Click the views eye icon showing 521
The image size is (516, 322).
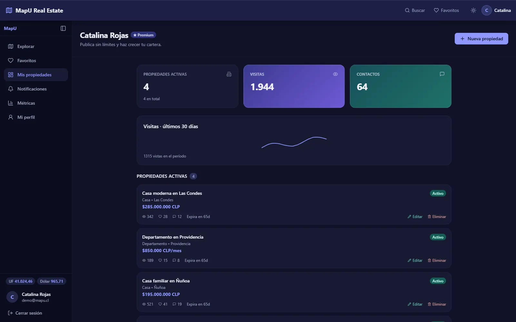coord(144,304)
